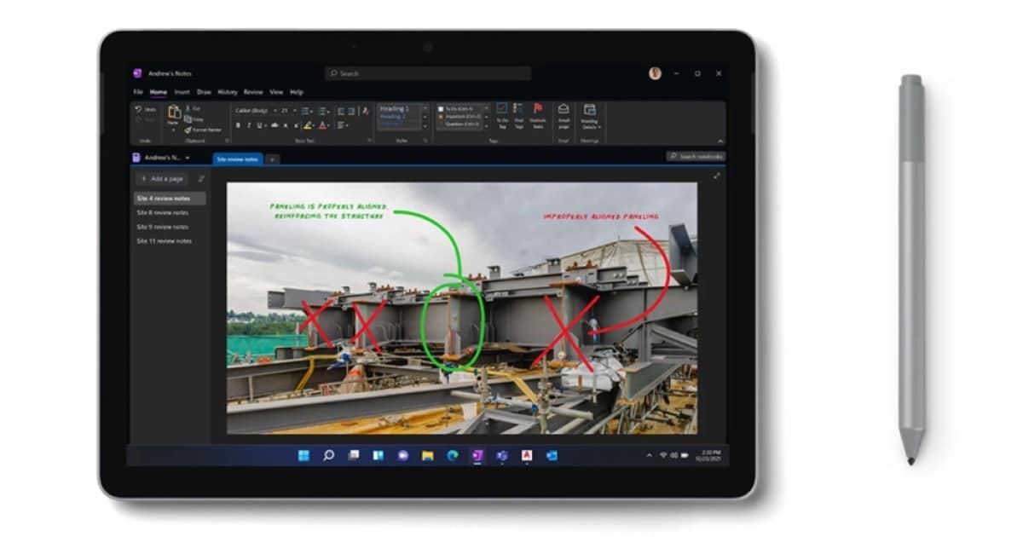Viewport: 1023px width, 537px height.
Task: Click the Copy icon in the Clipboard group
Action: pos(189,119)
